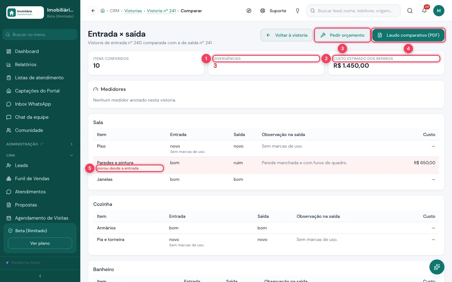The image size is (452, 282).
Task: Click Pedir orçamento button
Action: pos(342,35)
